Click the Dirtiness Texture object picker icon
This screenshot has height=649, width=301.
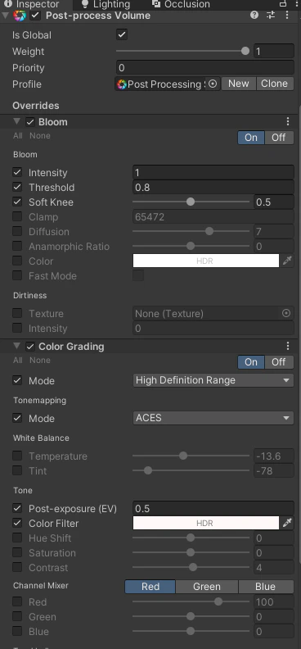pyautogui.click(x=286, y=313)
